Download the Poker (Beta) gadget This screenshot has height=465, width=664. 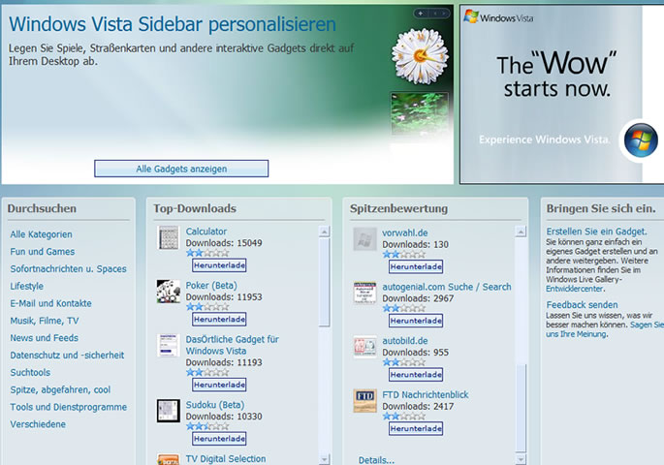click(x=219, y=319)
